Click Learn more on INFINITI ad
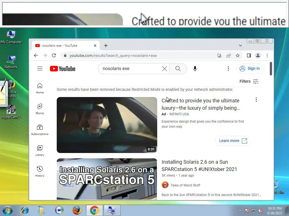 tap(233, 141)
